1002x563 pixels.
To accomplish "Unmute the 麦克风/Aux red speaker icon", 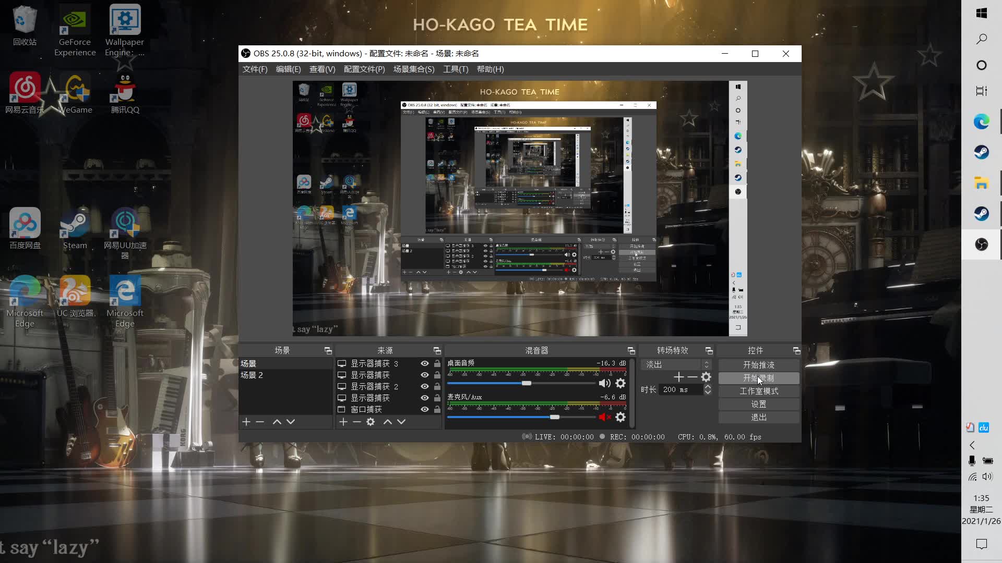I will 604,417.
